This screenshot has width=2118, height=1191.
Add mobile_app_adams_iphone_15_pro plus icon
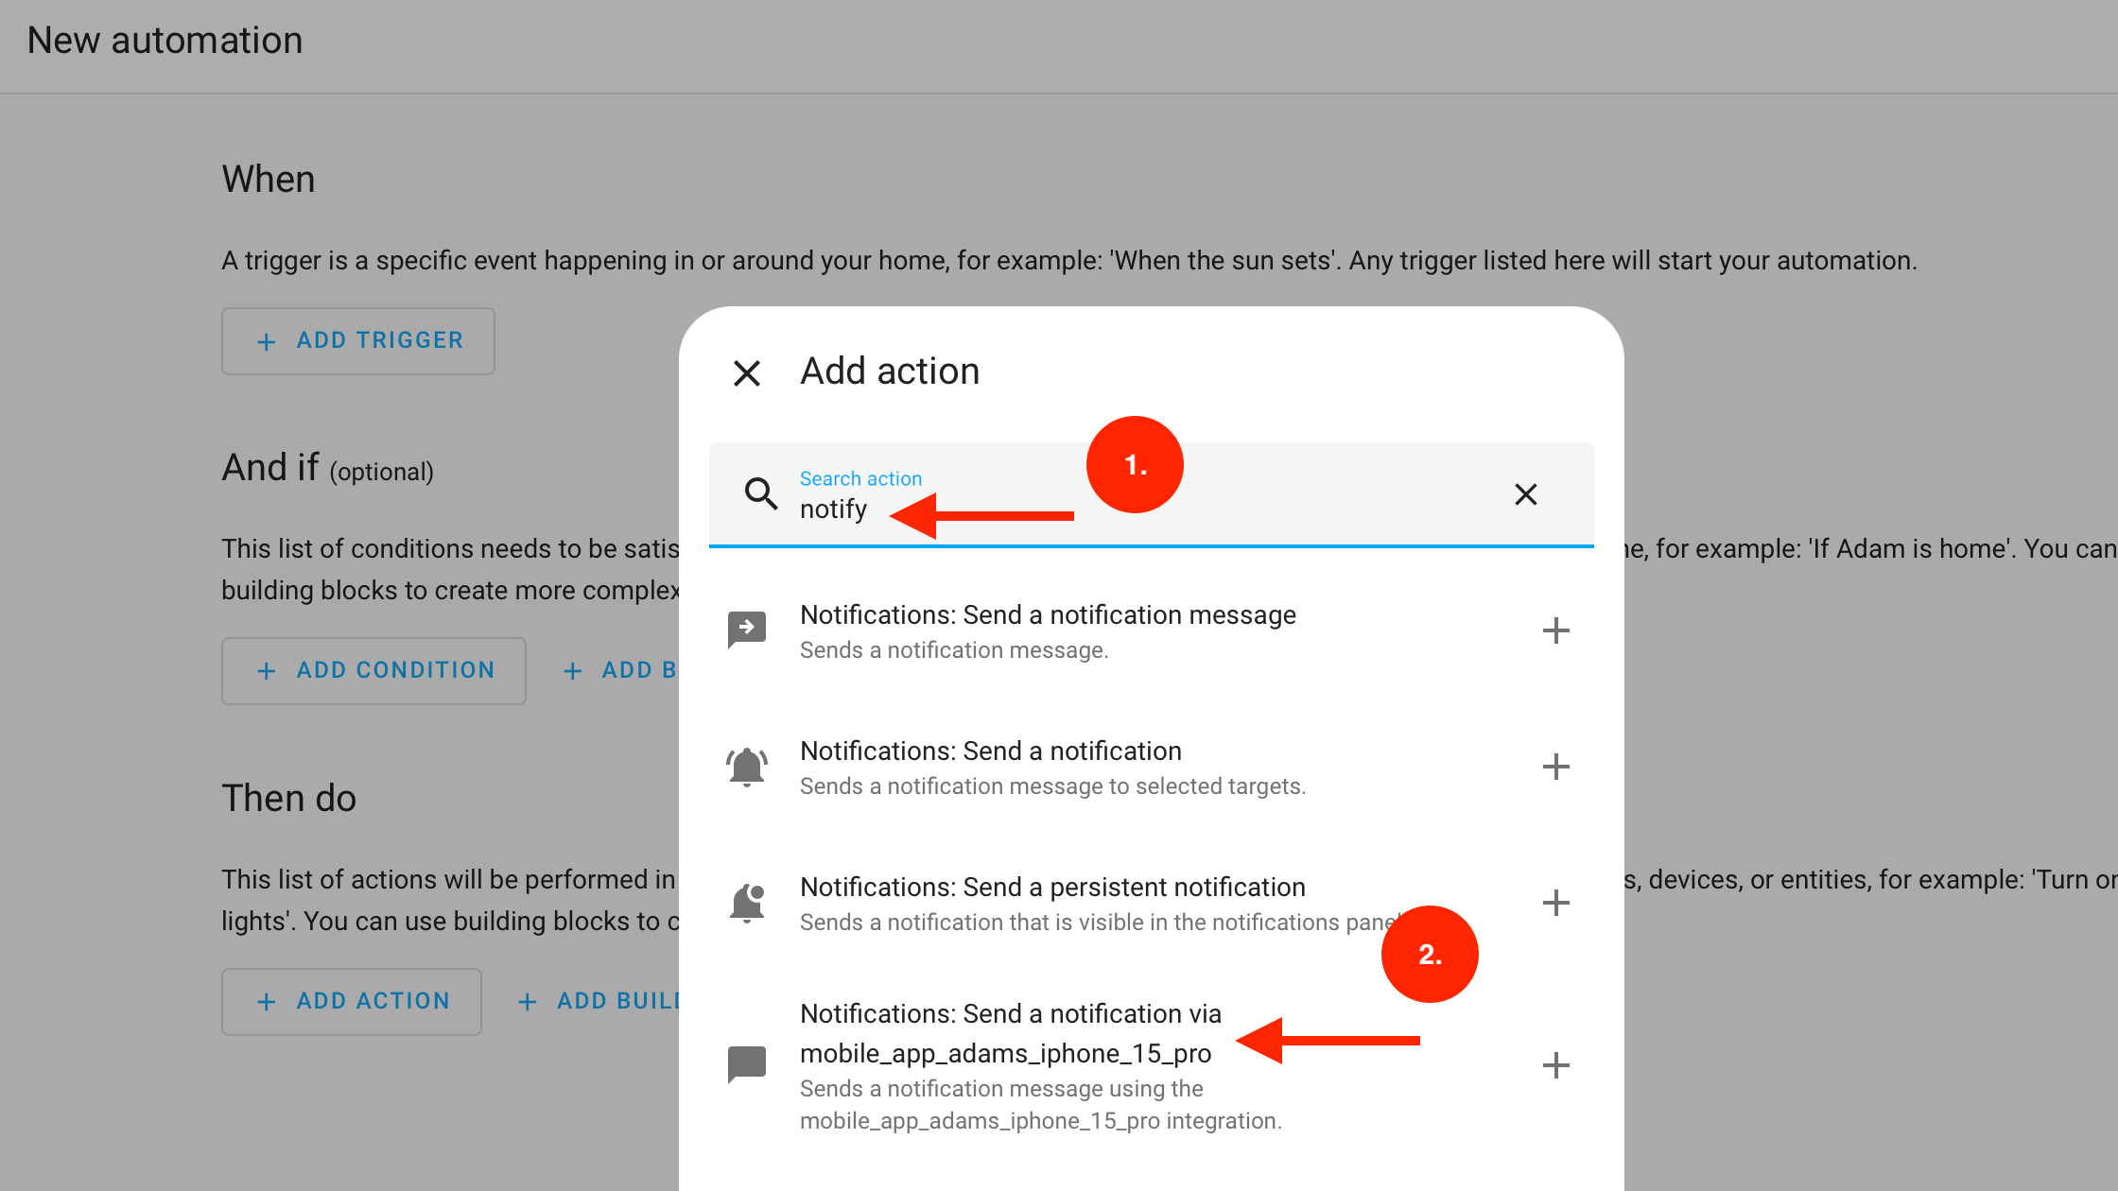click(1555, 1065)
